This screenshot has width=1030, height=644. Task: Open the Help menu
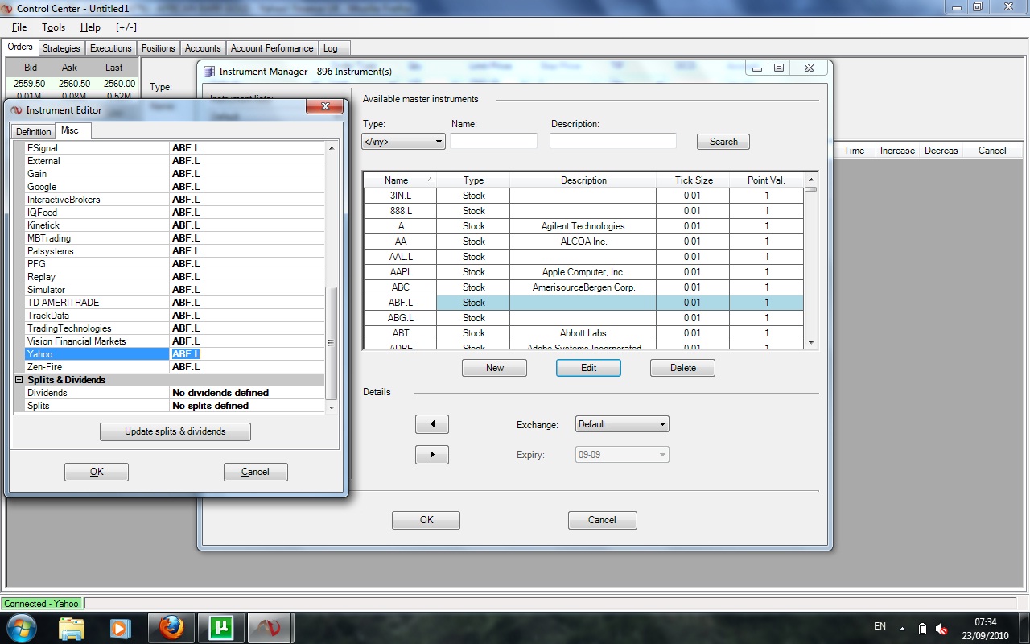click(x=90, y=27)
